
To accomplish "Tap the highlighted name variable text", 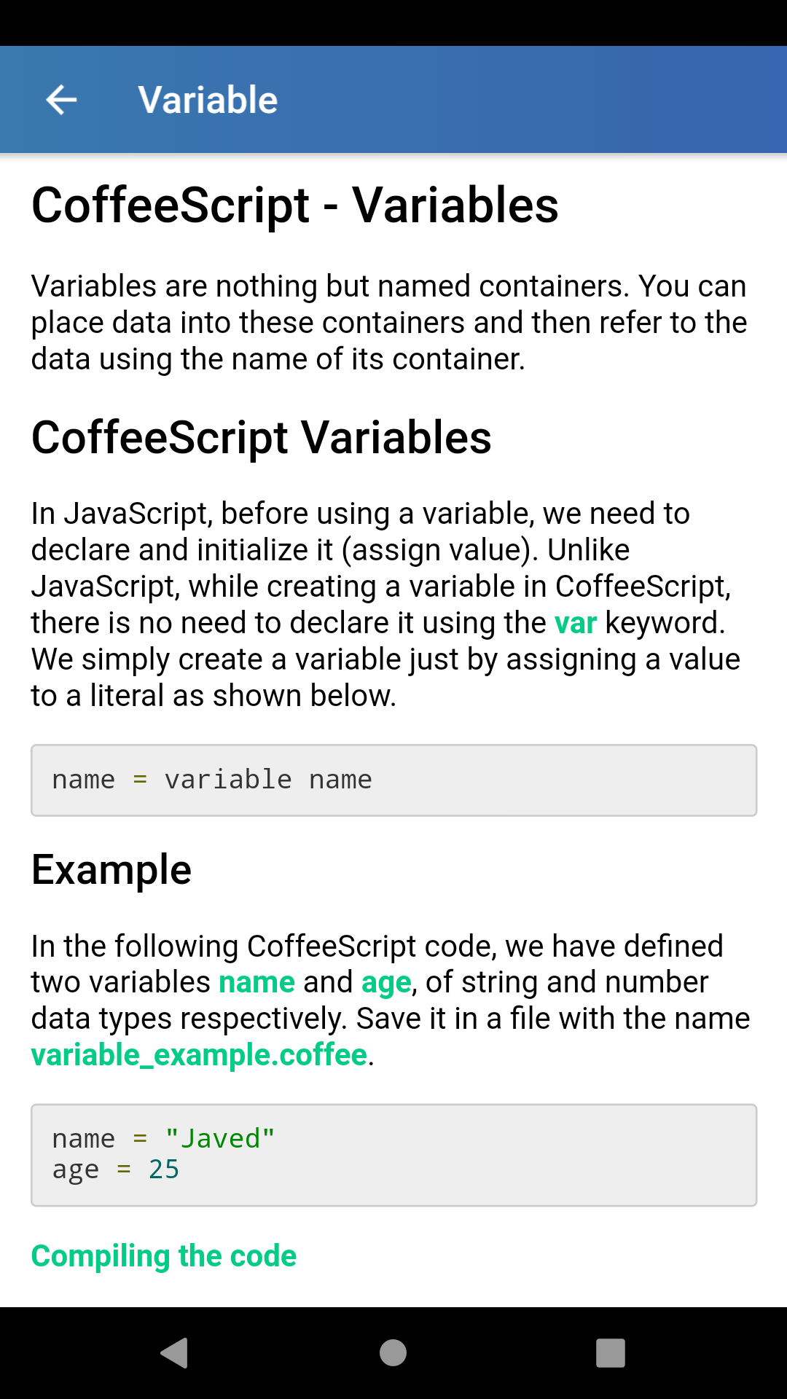I will coord(255,981).
